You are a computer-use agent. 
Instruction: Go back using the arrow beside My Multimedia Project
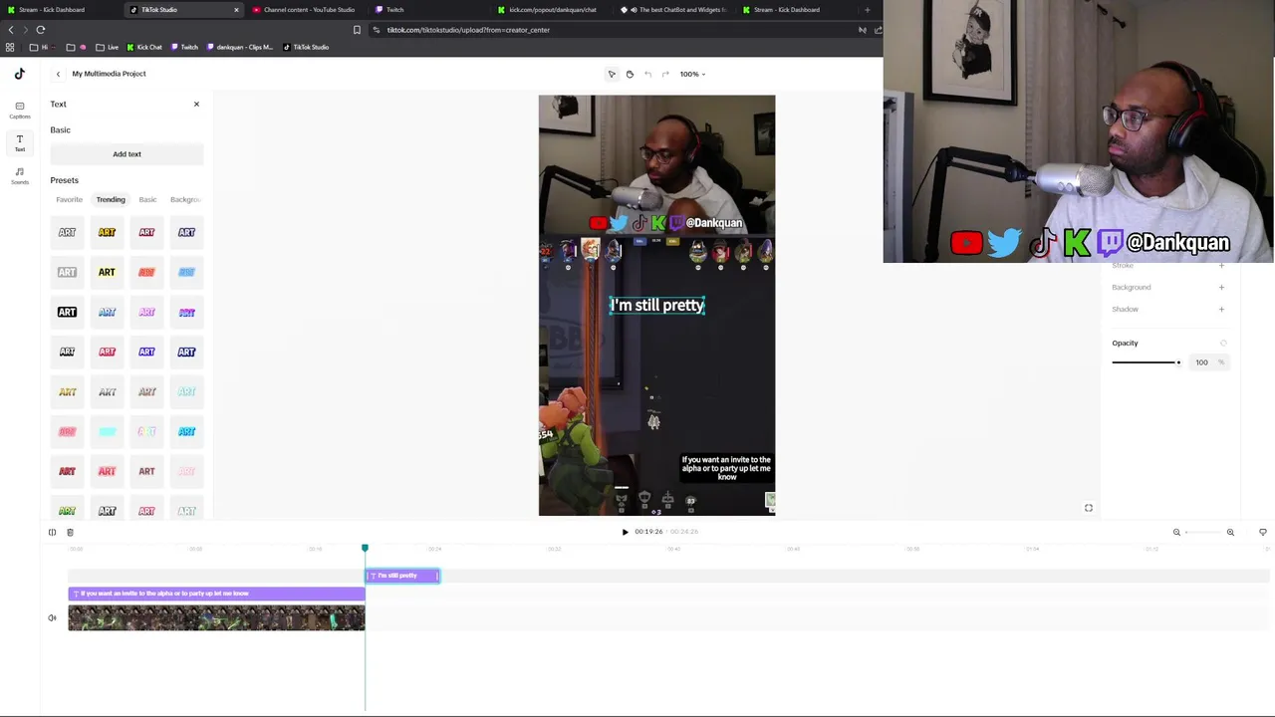(x=58, y=74)
